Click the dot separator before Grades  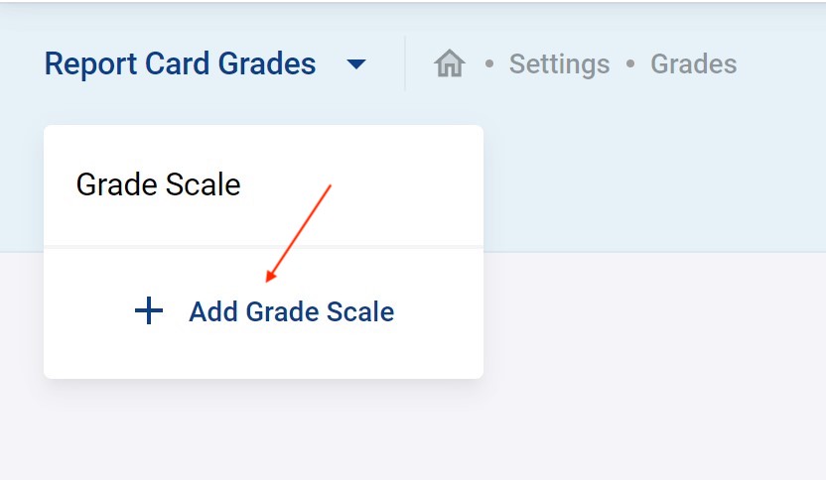[630, 65]
